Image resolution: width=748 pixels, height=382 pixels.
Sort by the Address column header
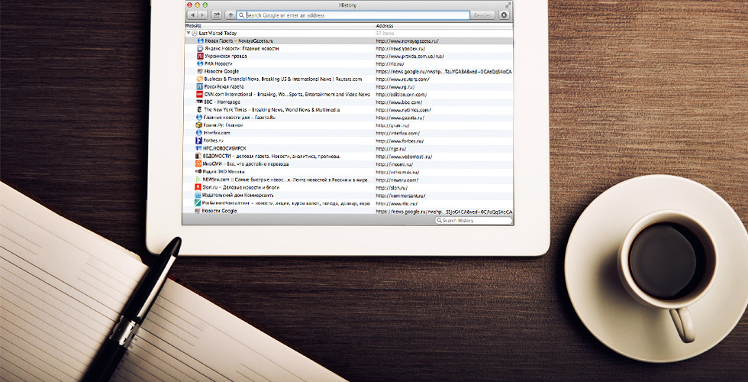pos(385,26)
